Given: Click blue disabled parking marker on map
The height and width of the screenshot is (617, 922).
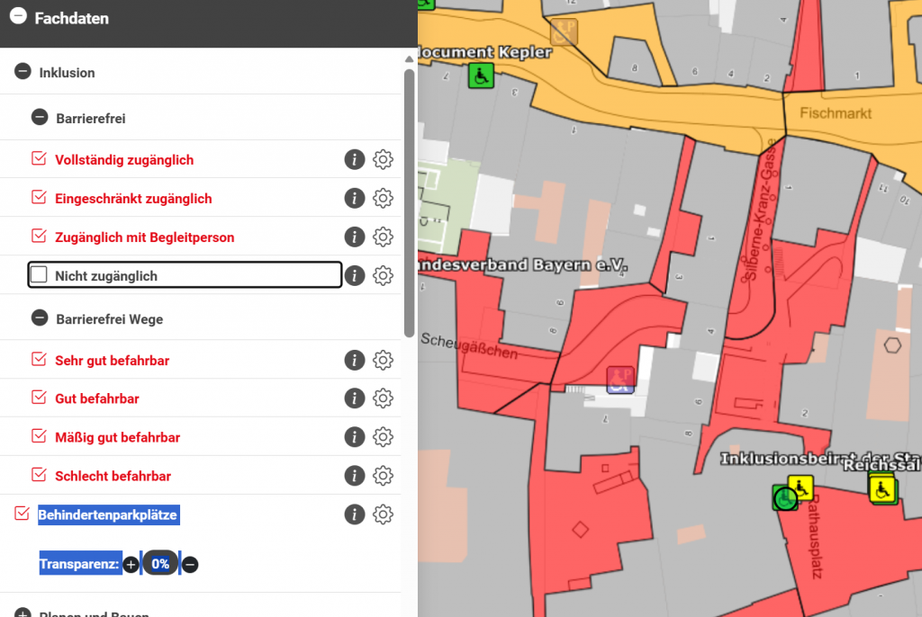Looking at the screenshot, I should tap(620, 380).
